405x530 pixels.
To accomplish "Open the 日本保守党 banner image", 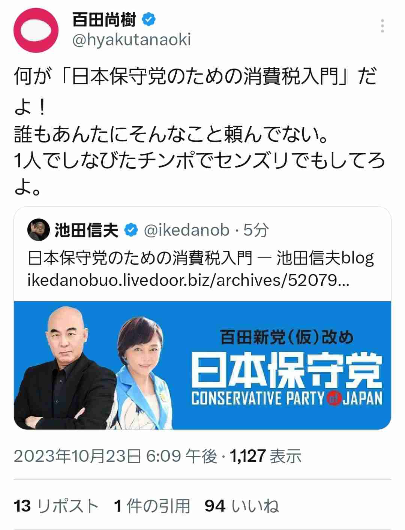I will (202, 365).
